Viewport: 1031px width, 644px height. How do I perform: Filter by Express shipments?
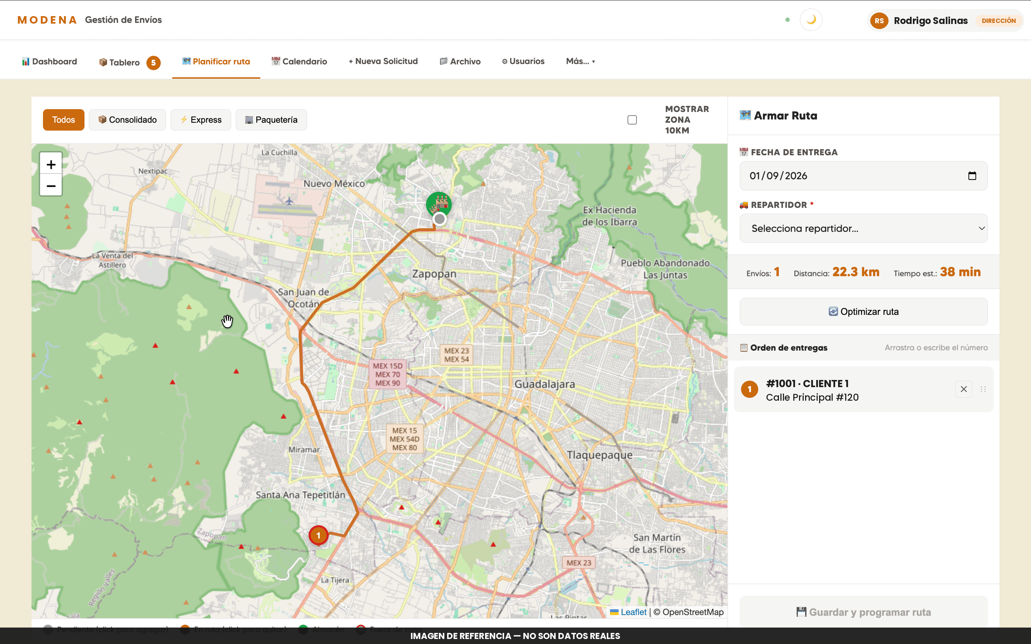[201, 120]
